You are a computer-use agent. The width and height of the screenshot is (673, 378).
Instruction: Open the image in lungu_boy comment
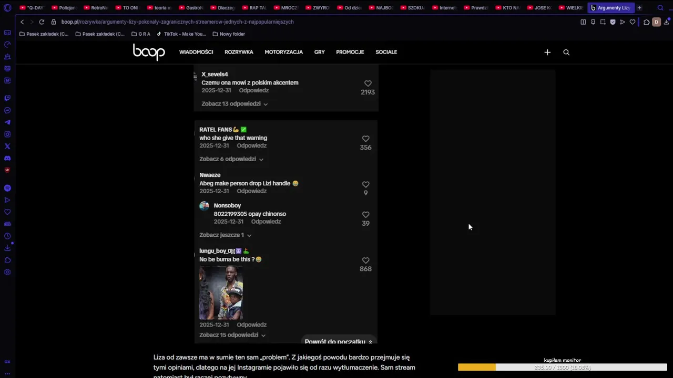coord(221,292)
